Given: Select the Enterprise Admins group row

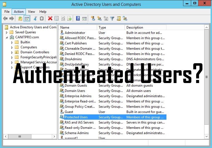Looking at the screenshot, I should pos(78,96).
